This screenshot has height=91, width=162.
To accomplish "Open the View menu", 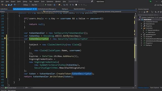I will coord(7,2).
